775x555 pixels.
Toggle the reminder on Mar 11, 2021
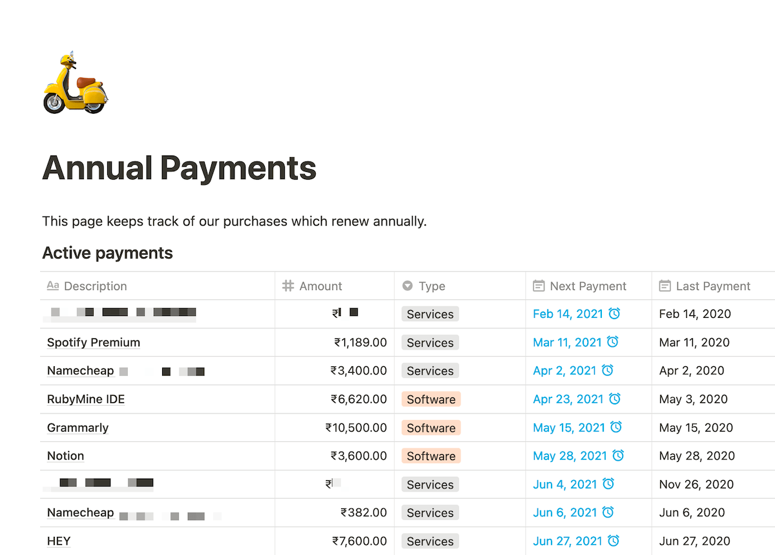point(612,342)
